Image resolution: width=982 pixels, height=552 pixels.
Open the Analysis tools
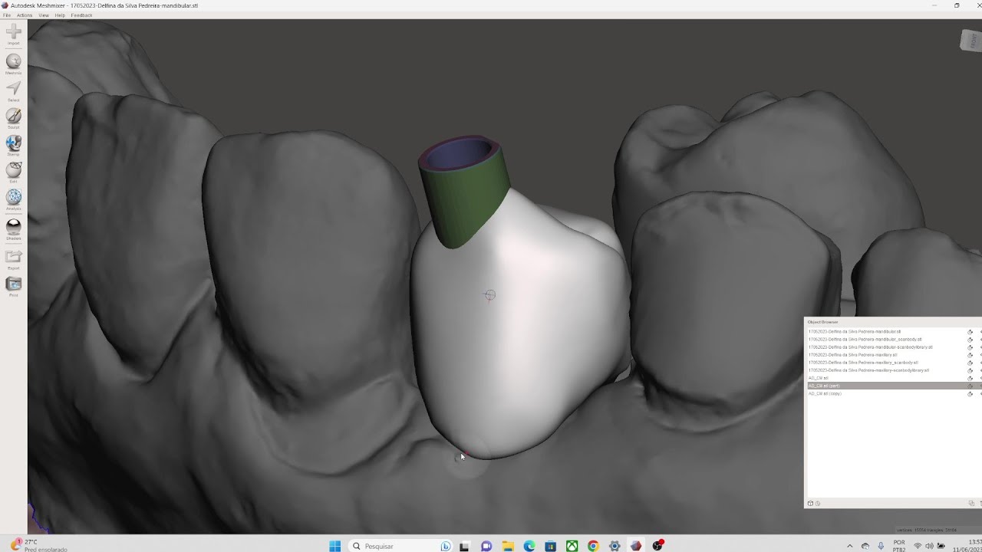[x=14, y=199]
